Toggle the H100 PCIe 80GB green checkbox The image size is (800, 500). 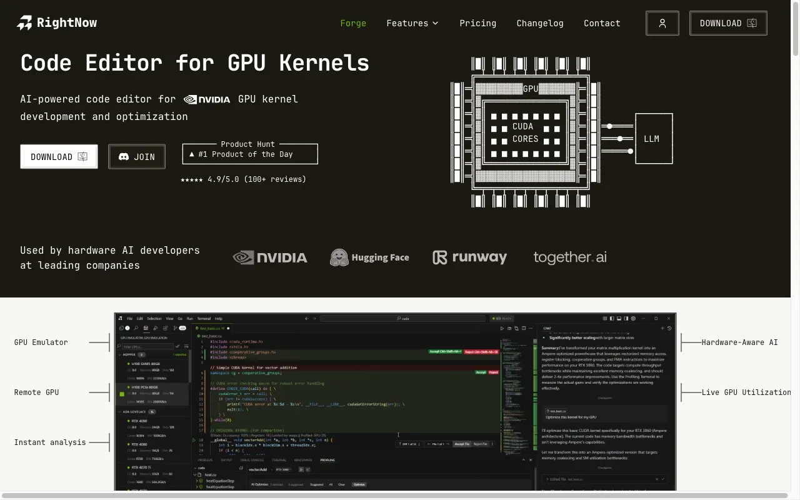point(122,394)
